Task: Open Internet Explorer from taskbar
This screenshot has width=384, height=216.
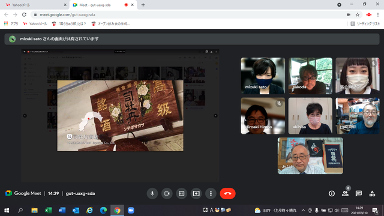Action: point(89,211)
